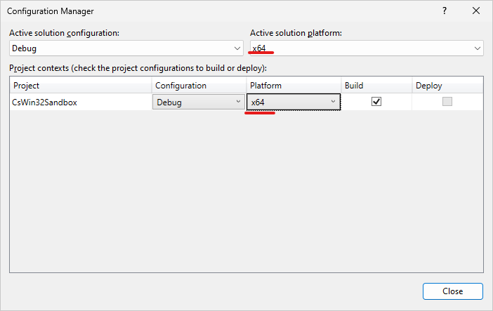Click the help question mark button
Image resolution: width=493 pixels, height=311 pixels.
(444, 11)
